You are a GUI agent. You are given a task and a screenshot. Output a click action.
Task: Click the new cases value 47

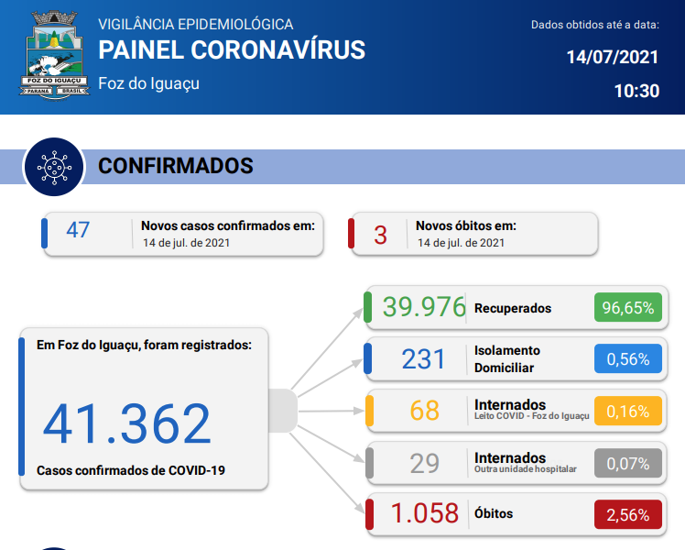pos(78,230)
